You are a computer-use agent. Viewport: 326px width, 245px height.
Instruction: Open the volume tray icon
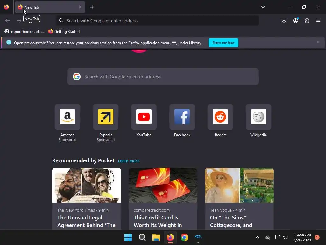[285, 237]
